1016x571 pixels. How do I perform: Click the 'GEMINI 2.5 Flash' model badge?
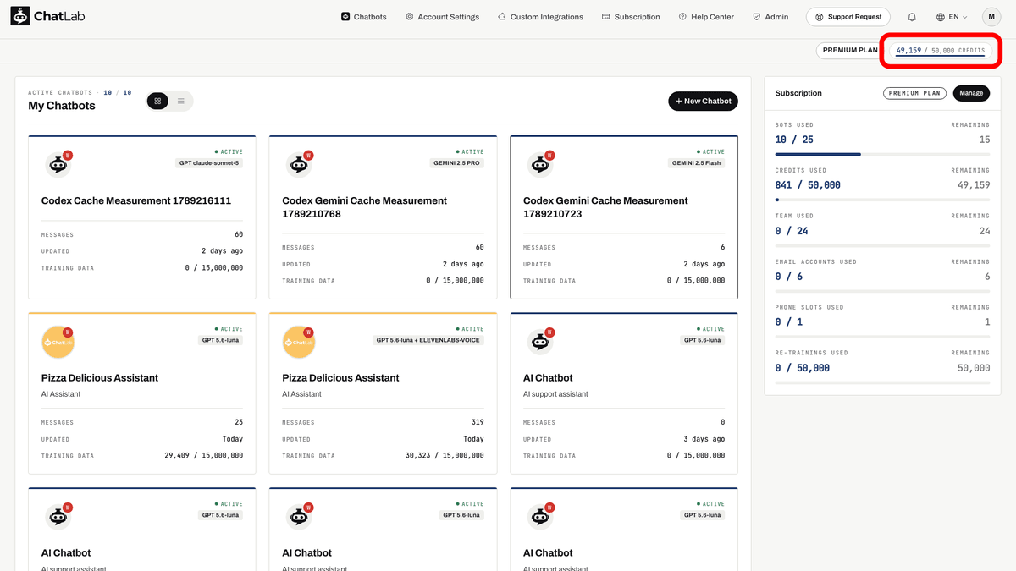point(697,163)
